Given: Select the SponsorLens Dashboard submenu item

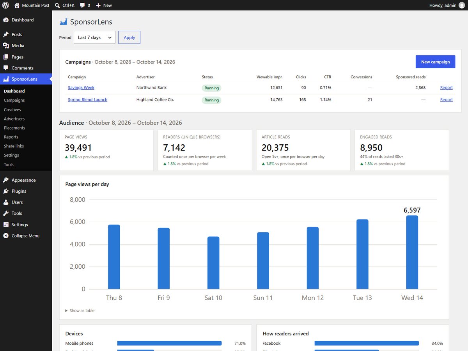Looking at the screenshot, I should coord(14,91).
